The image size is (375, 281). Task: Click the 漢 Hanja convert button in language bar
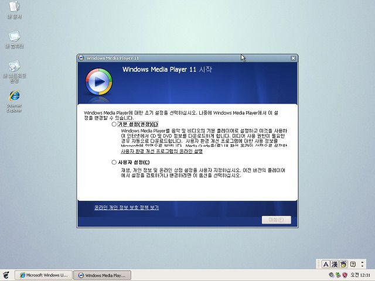pos(335,264)
